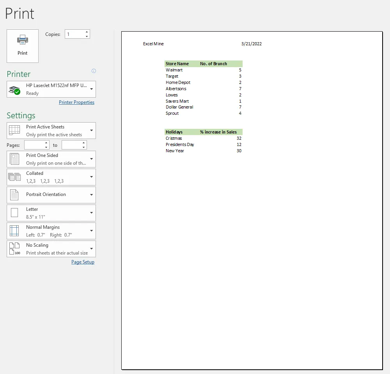Click the Collated pages icon

click(14, 177)
